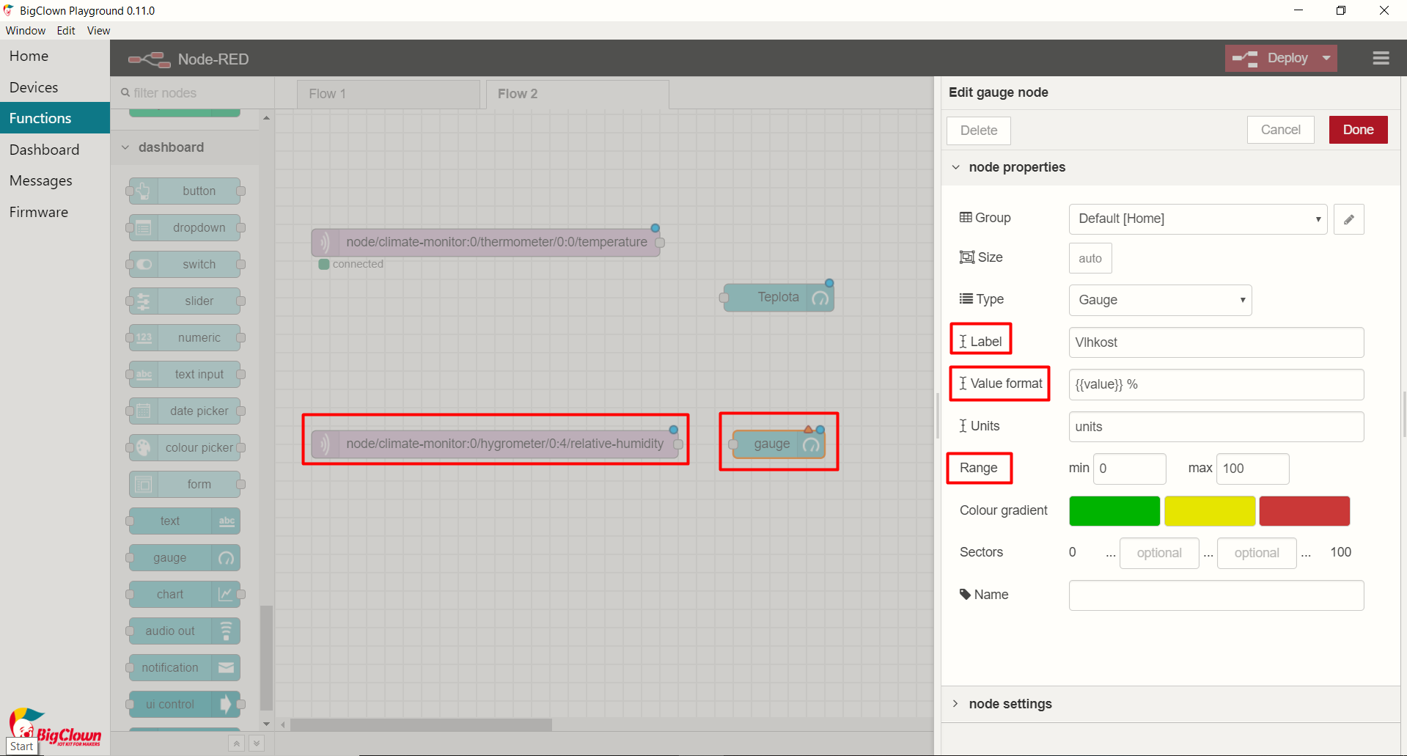Viewport: 1407px width, 756px height.
Task: Click the Delete button in edit panel
Action: click(979, 131)
